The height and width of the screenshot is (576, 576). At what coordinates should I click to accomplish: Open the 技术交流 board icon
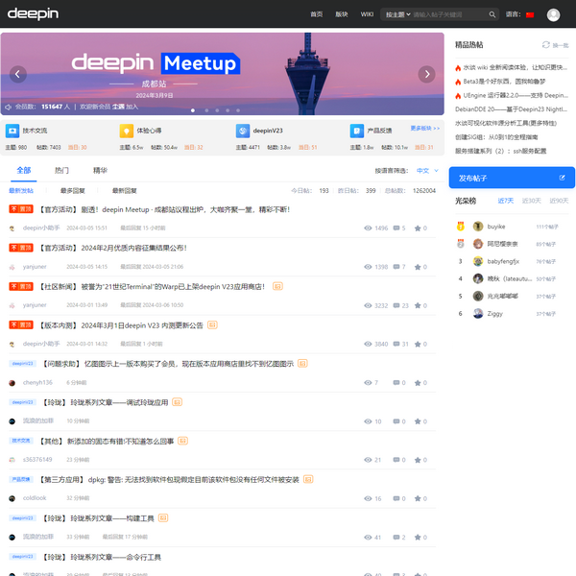[13, 131]
